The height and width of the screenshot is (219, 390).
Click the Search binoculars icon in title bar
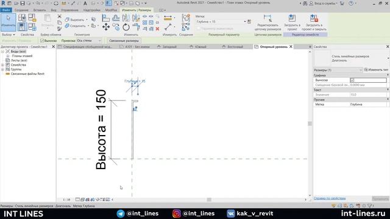[305, 3]
